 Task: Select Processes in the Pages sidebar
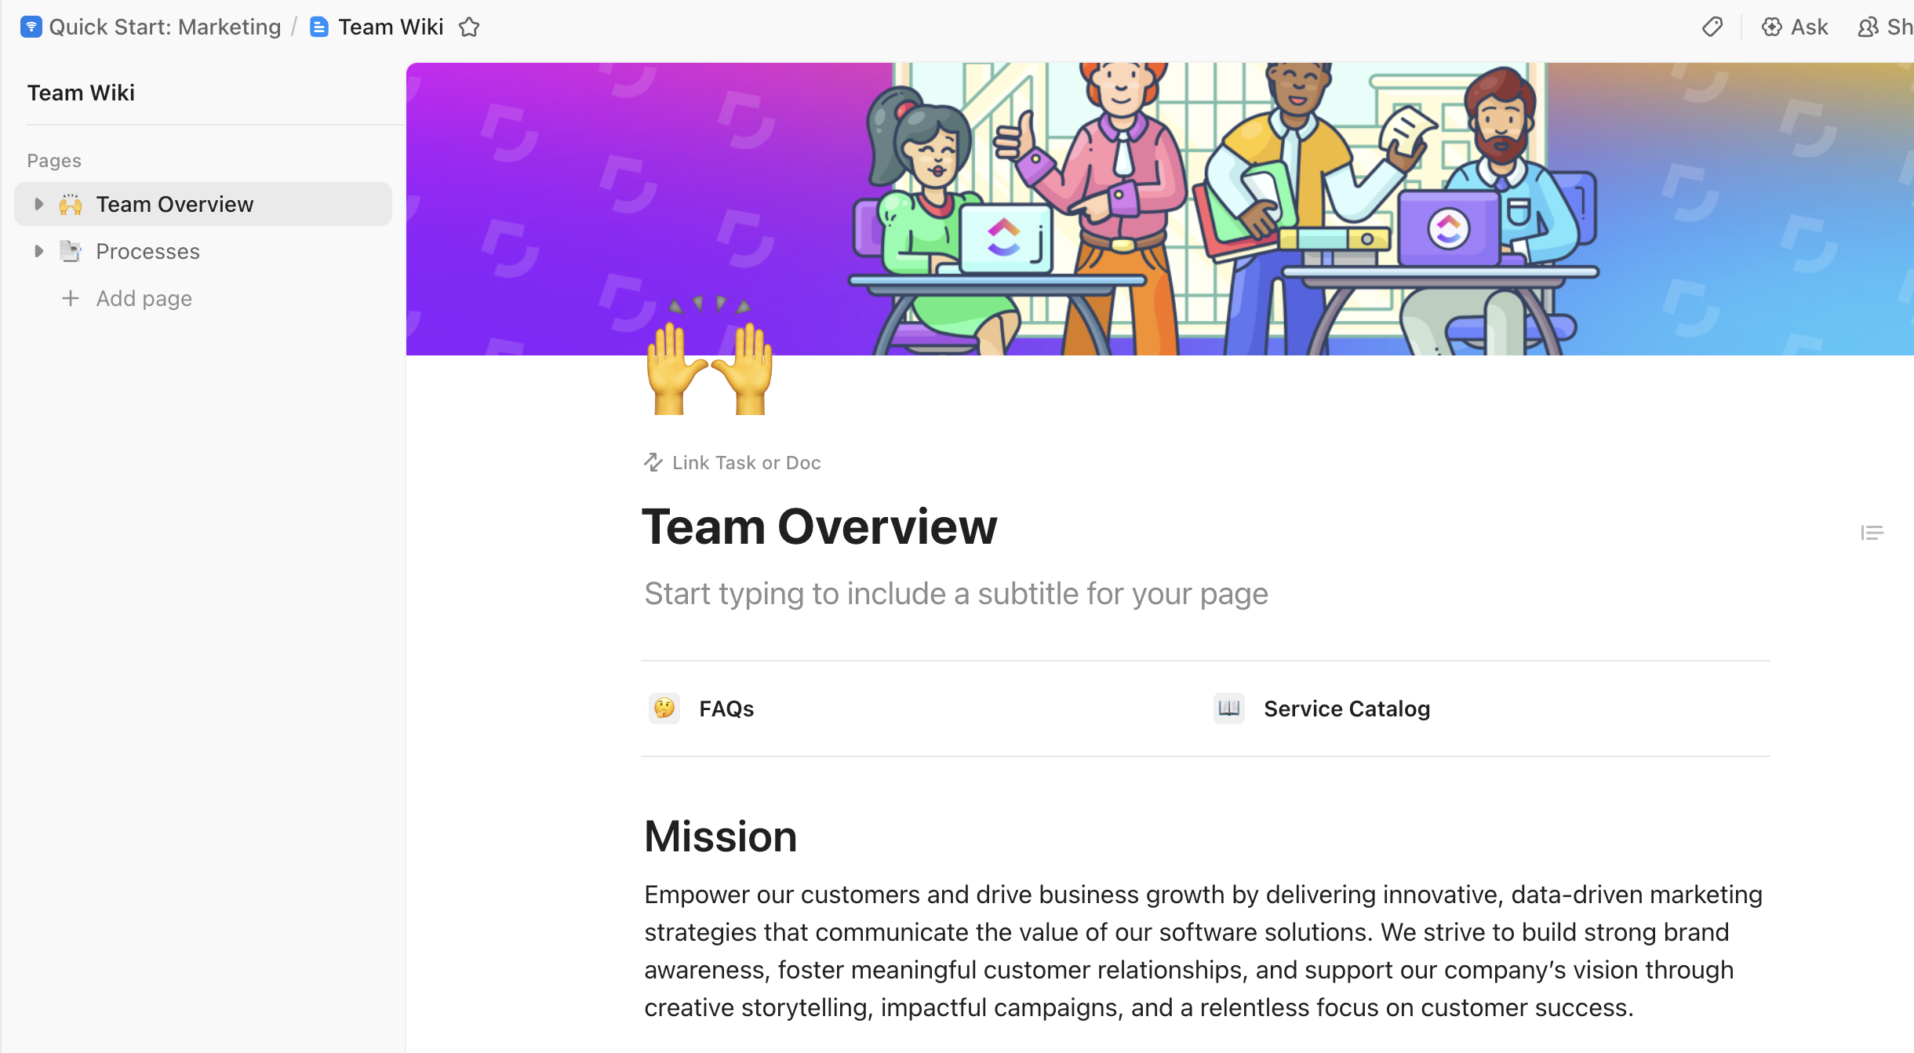(147, 250)
